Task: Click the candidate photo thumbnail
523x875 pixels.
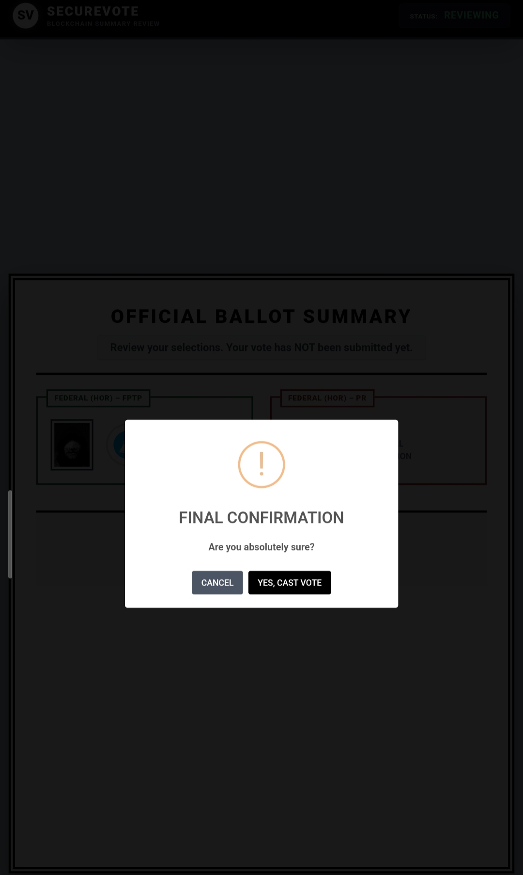Action: (x=72, y=445)
